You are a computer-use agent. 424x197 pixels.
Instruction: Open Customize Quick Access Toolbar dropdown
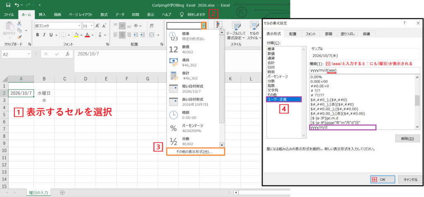pos(40,5)
